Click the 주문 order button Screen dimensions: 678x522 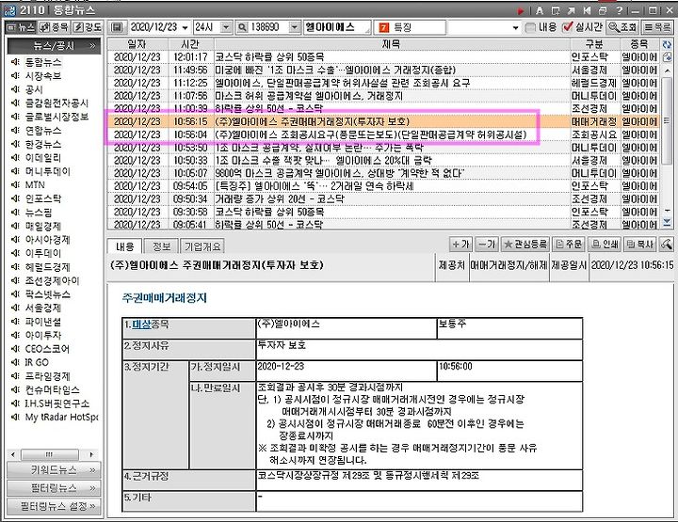[569, 244]
